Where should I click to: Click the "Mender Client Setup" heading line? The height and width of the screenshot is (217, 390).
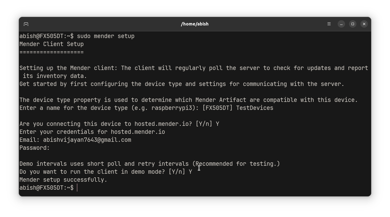click(51, 44)
